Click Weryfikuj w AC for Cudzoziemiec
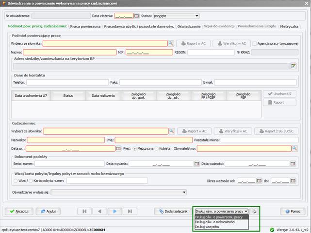The width and height of the screenshot is (311, 233). tap(233, 131)
